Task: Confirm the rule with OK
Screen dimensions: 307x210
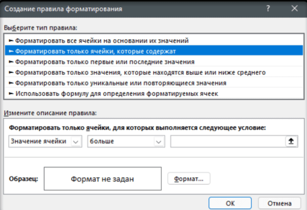Action: click(x=230, y=203)
